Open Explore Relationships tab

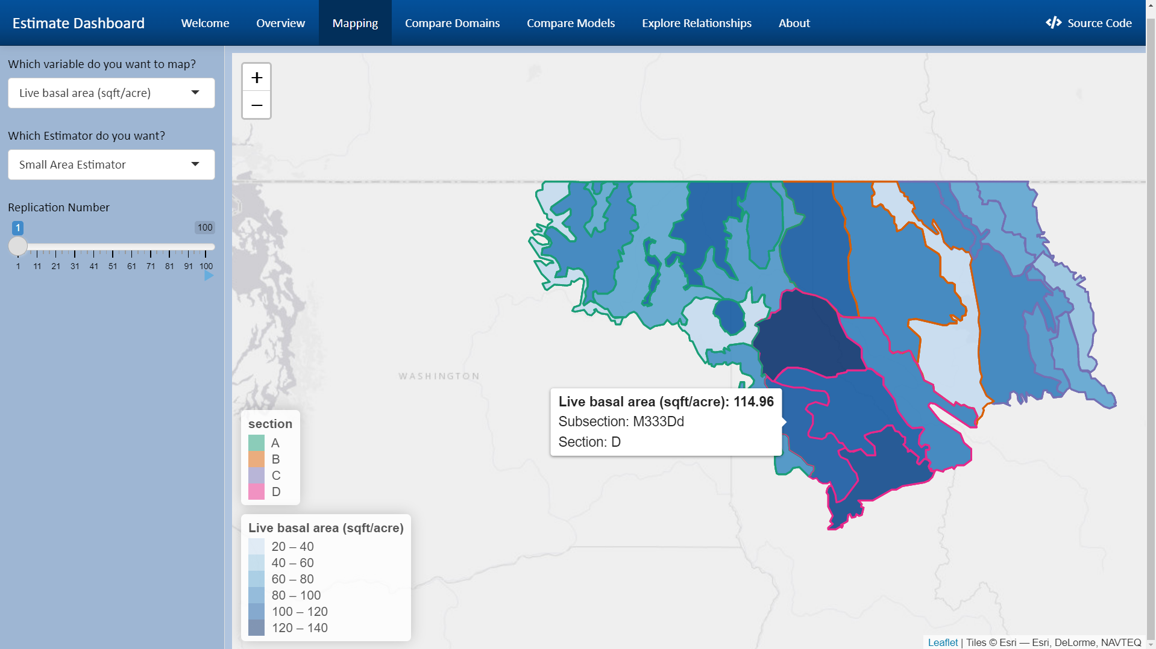coord(697,23)
